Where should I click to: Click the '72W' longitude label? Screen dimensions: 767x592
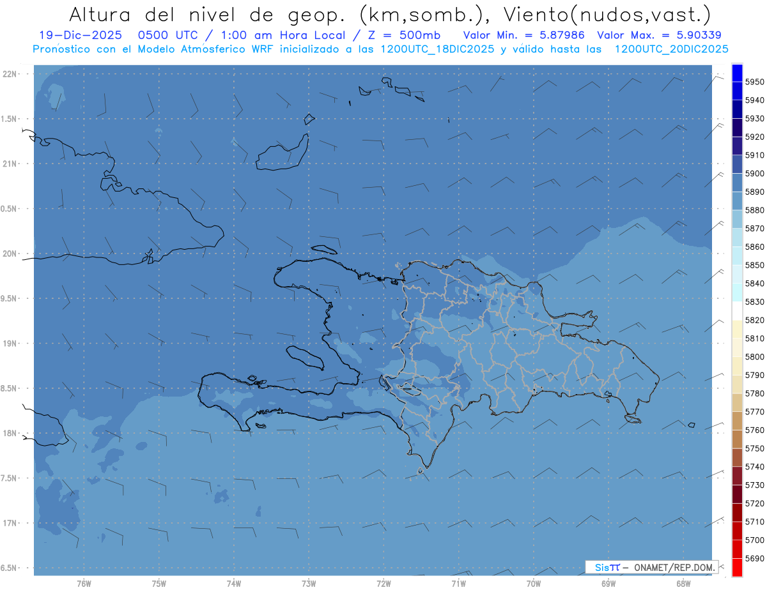point(383,583)
